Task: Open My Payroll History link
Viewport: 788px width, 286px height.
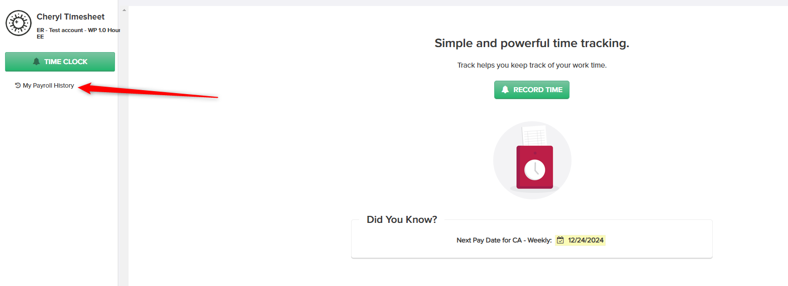Action: coord(48,86)
